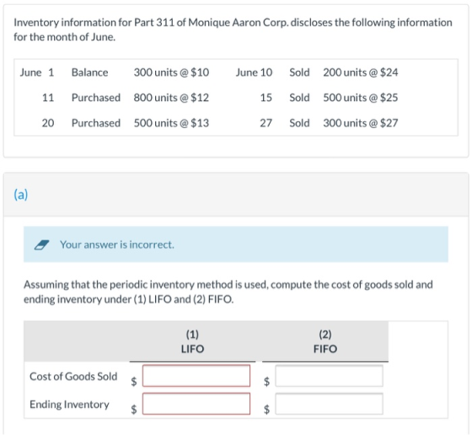Click the FIFO Ending Inventory field

click(329, 404)
